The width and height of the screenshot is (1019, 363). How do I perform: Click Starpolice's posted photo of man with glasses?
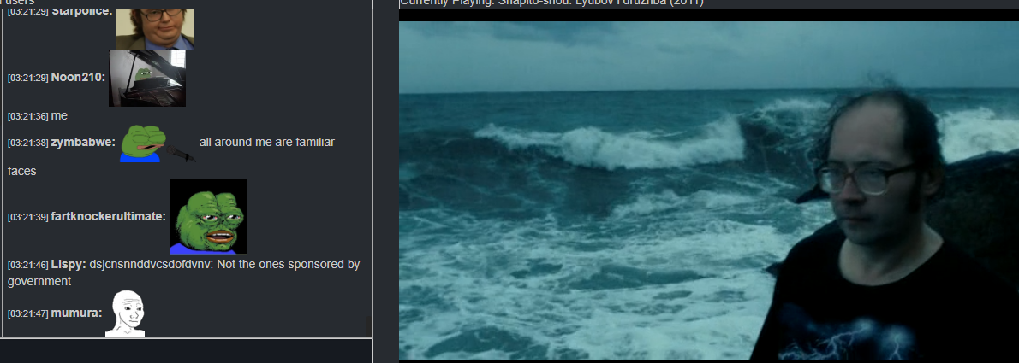[x=155, y=28]
